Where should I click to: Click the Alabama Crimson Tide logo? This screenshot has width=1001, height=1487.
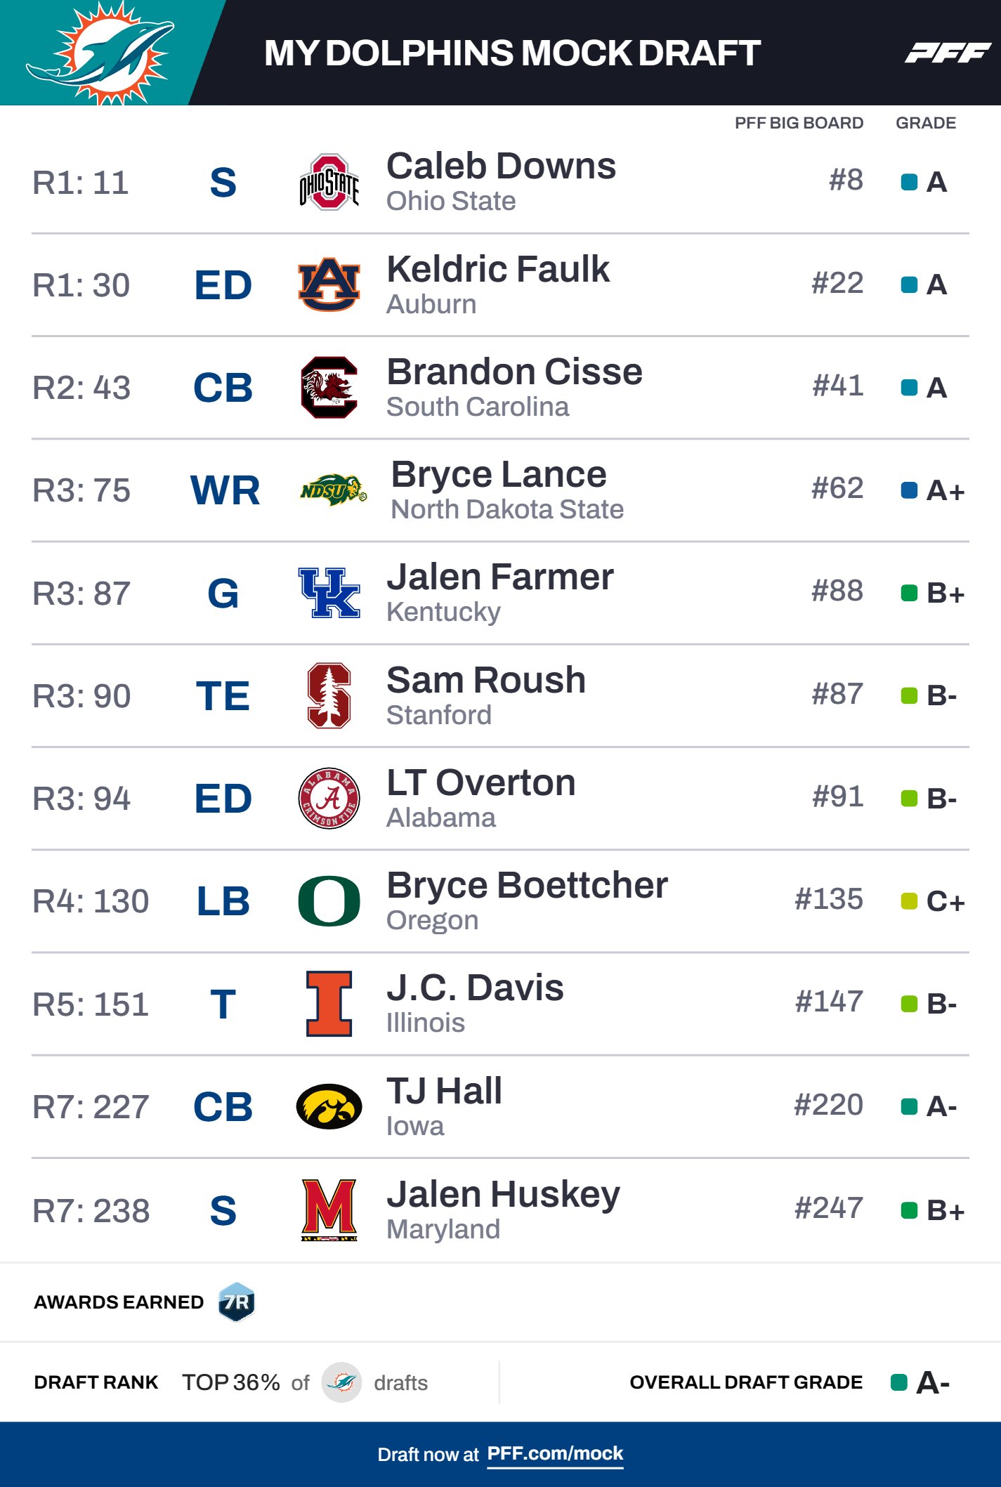pos(329,798)
